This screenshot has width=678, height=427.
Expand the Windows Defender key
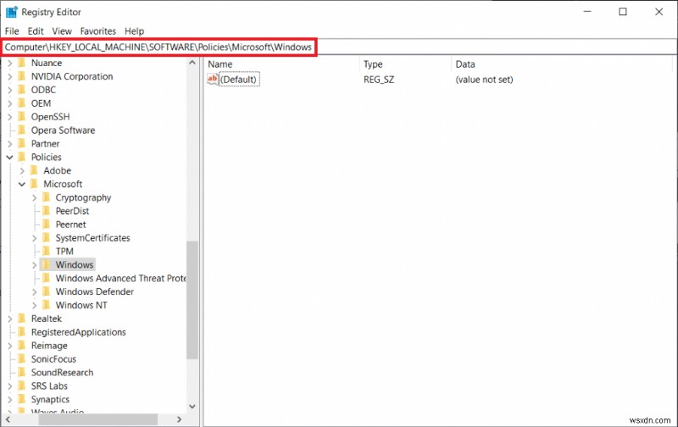coord(34,291)
